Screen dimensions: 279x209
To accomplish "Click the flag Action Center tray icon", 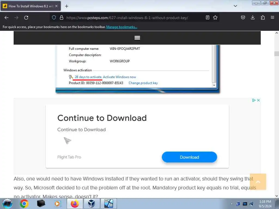I will (238, 204).
